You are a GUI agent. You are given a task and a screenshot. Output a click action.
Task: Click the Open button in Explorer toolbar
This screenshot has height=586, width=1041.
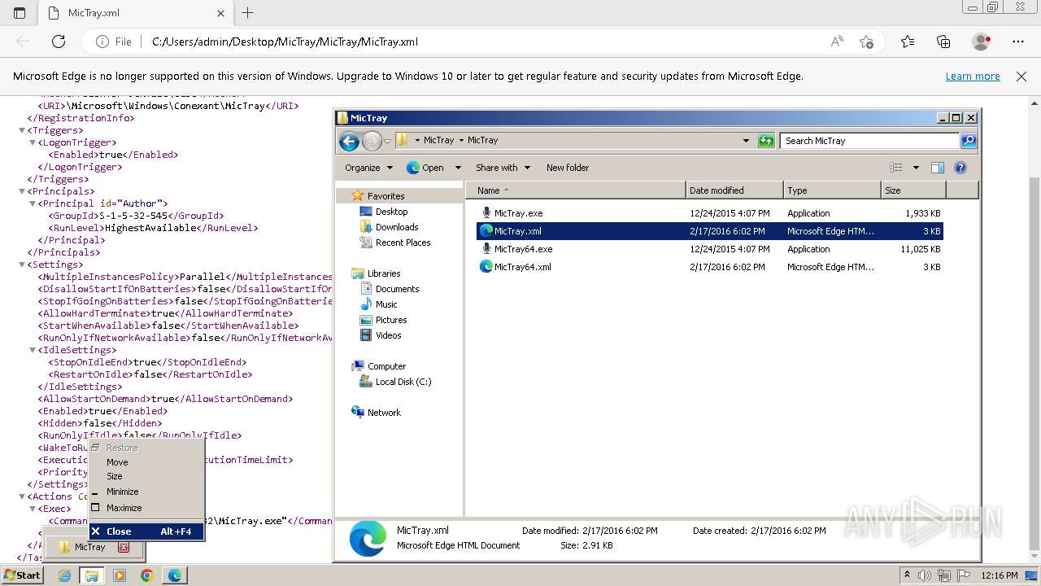tap(425, 168)
